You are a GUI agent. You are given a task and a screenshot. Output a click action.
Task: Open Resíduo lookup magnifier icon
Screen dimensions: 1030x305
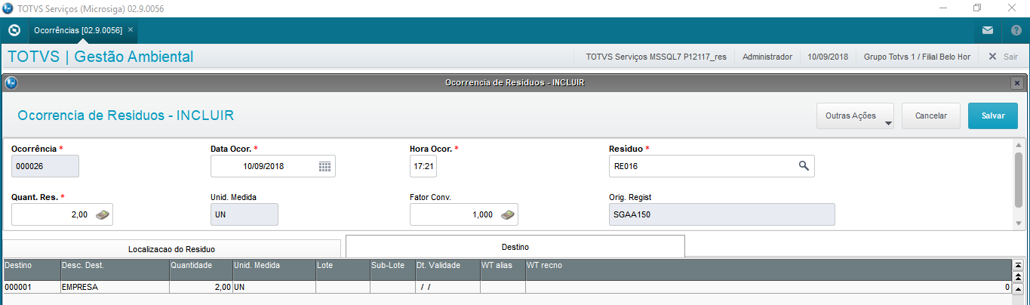click(804, 166)
